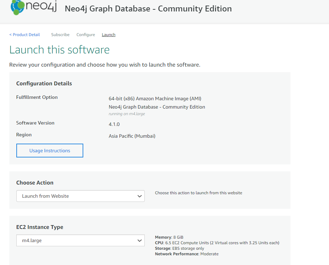Select the underlined Launch tab
Image resolution: width=329 pixels, height=265 pixels.
click(108, 34)
